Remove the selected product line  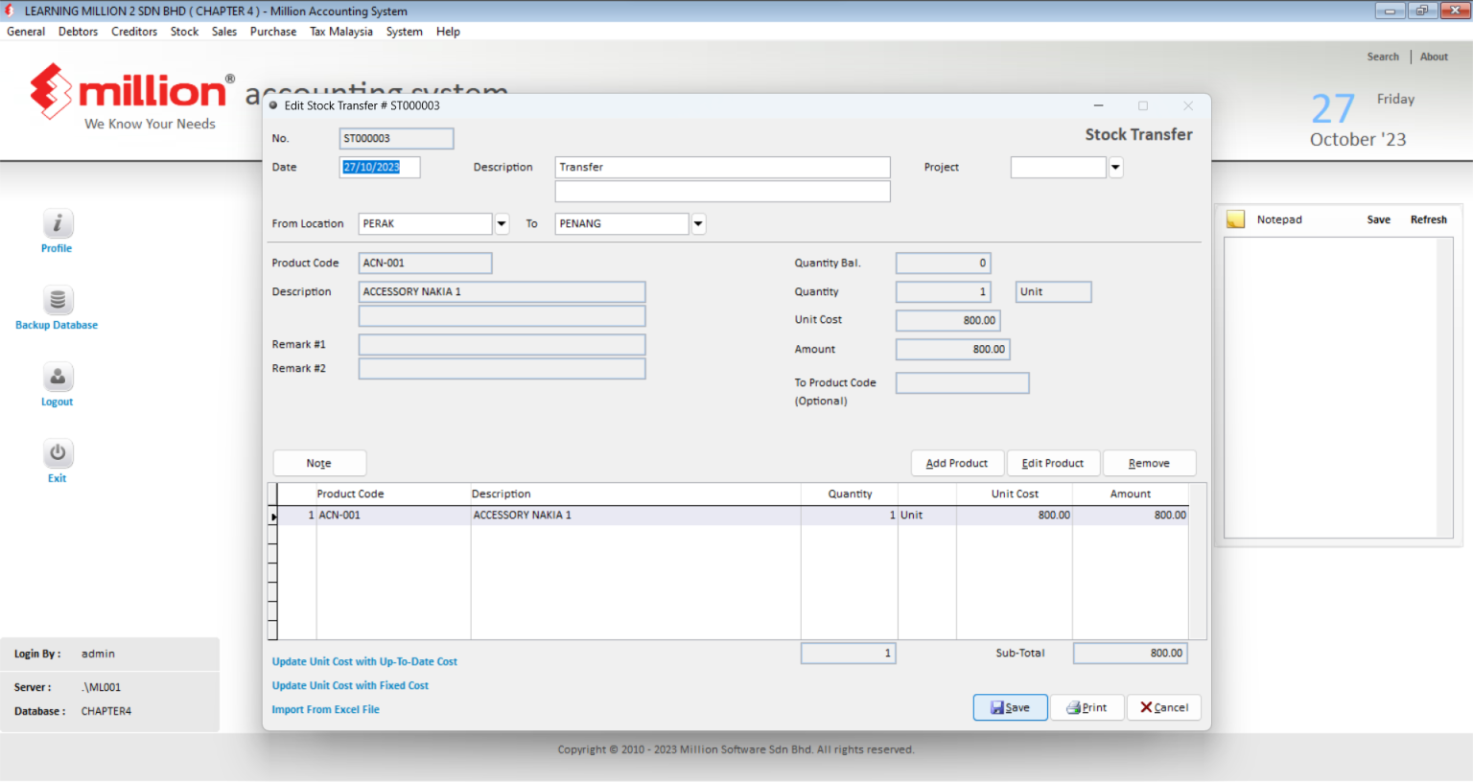pos(1149,463)
